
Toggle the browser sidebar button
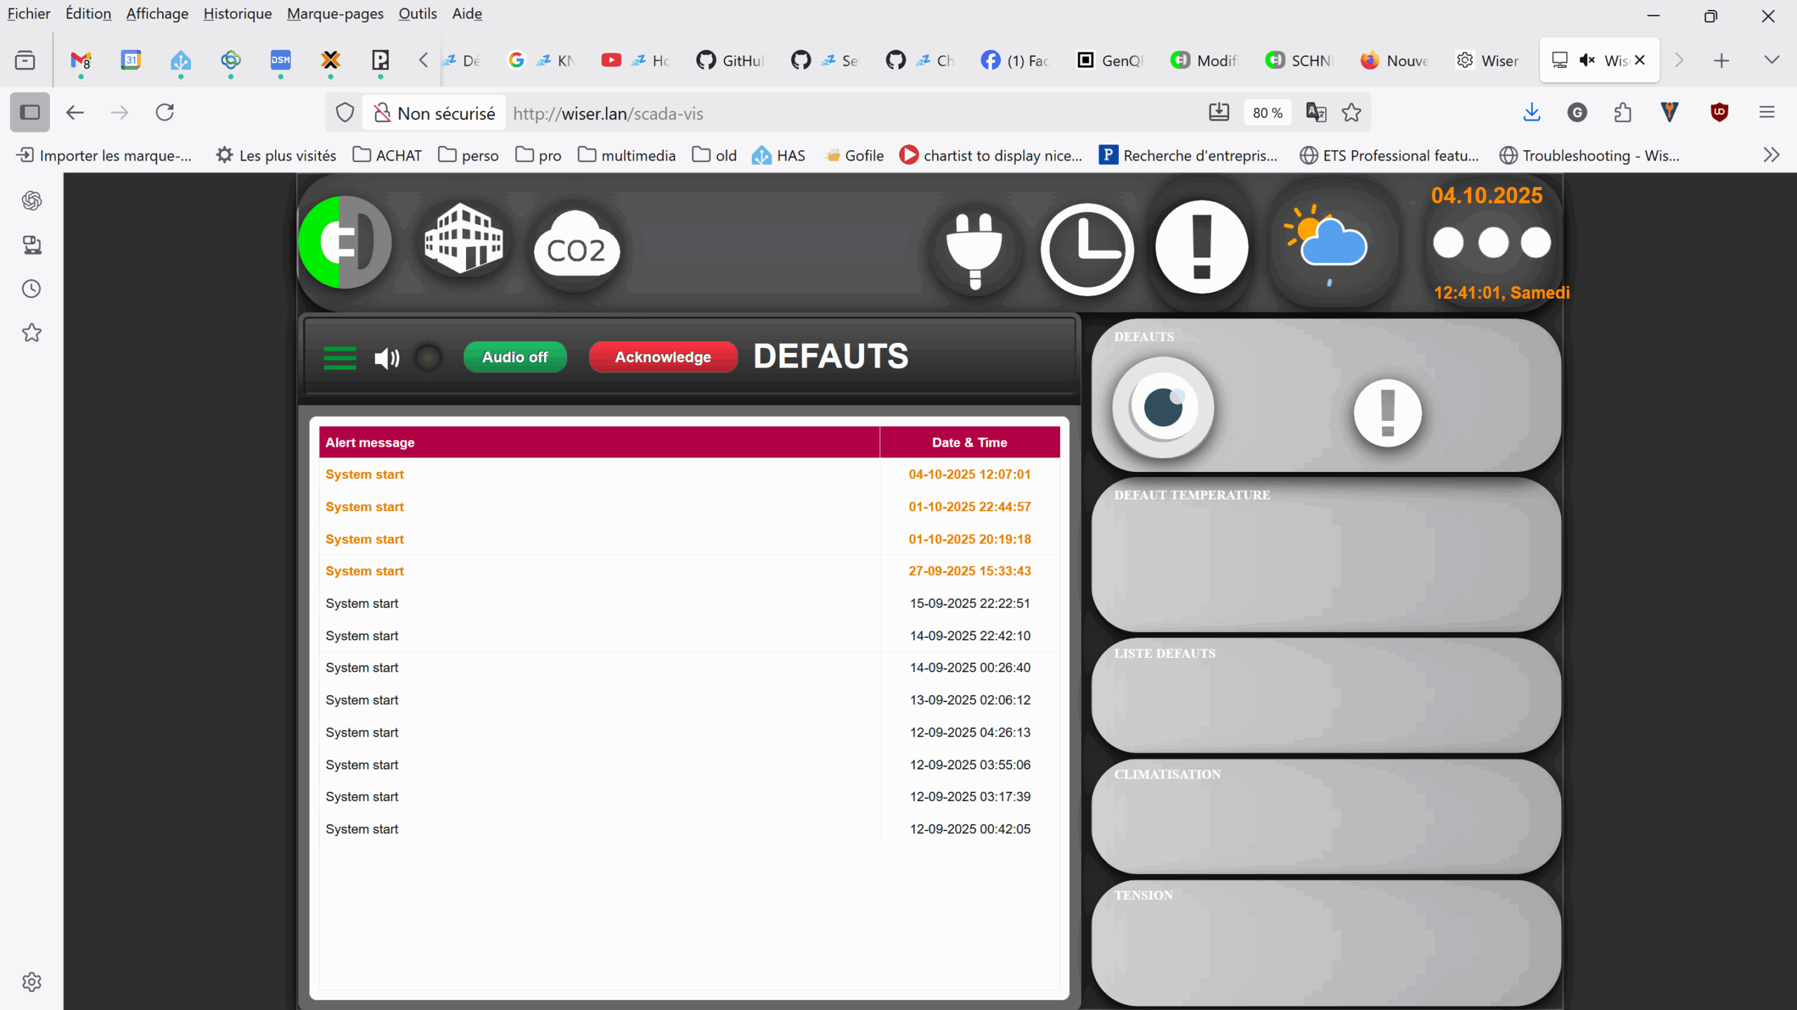pos(29,112)
